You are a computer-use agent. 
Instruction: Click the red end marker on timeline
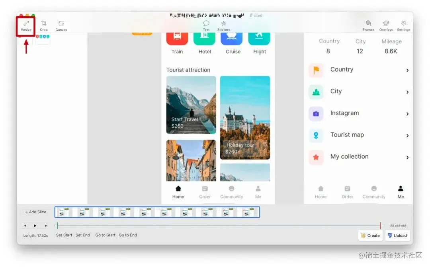point(381,226)
